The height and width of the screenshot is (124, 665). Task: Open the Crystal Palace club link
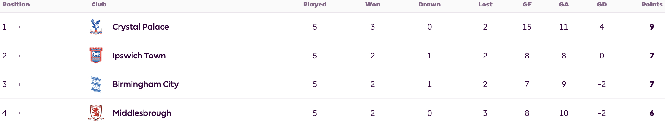(x=141, y=27)
